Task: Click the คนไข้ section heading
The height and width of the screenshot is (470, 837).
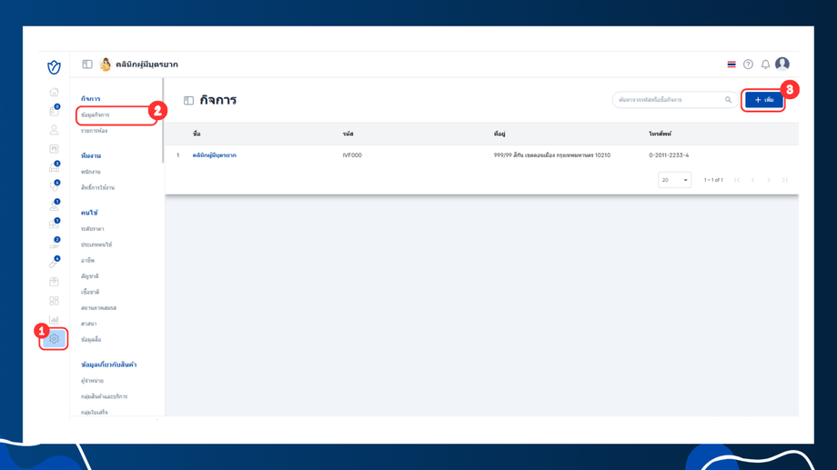Action: point(89,213)
